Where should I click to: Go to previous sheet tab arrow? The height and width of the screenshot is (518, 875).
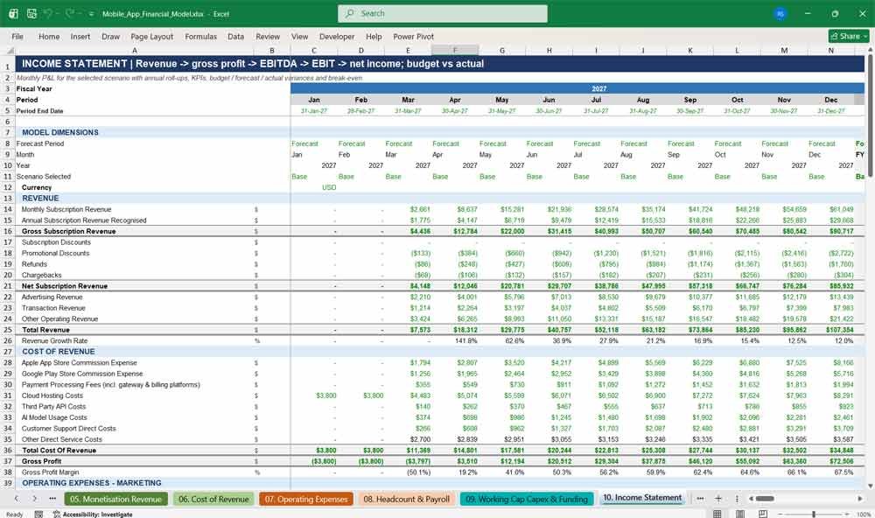point(17,499)
